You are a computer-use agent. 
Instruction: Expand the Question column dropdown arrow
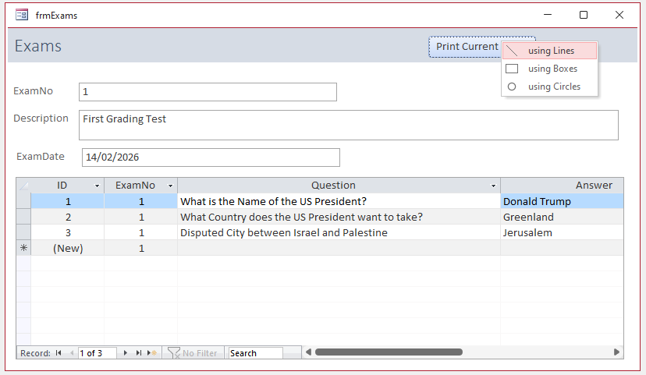(x=494, y=186)
